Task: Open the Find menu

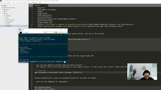Action: click(x=14, y=3)
